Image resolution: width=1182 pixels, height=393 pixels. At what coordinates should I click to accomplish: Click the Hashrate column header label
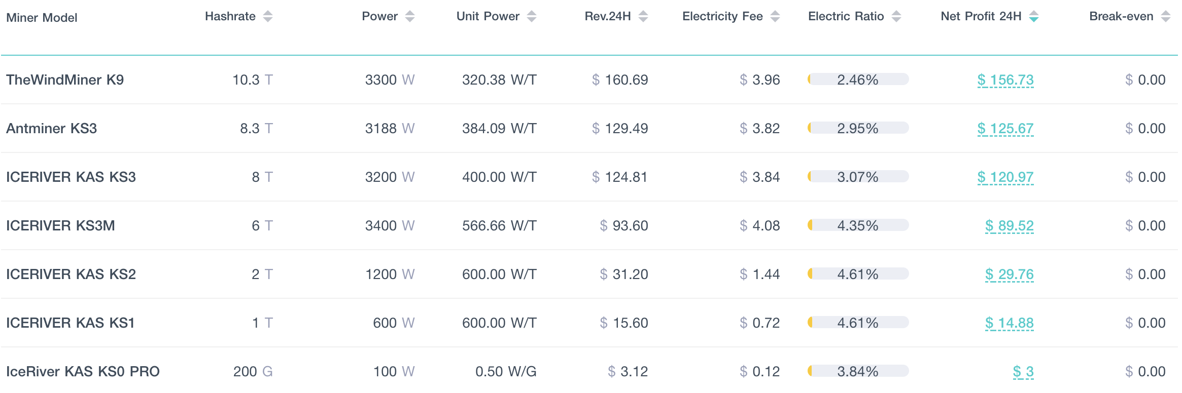click(x=230, y=16)
